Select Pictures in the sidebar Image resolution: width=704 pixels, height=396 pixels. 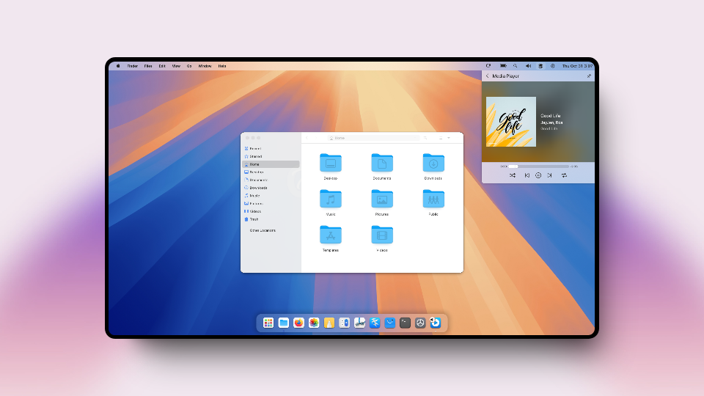pos(271,203)
